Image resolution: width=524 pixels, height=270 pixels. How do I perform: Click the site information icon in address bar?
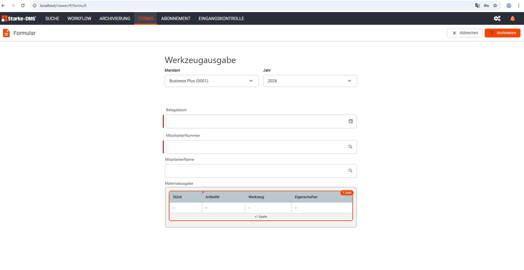(x=35, y=6)
